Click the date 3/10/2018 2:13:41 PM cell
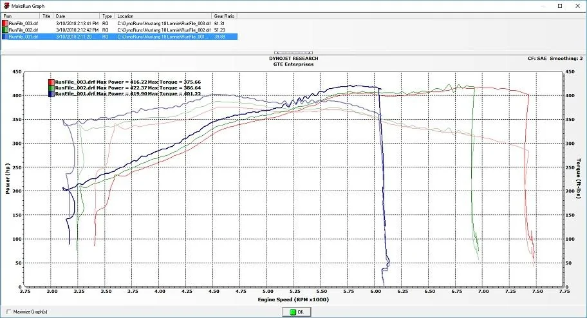The image size is (587, 318). pyautogui.click(x=77, y=23)
